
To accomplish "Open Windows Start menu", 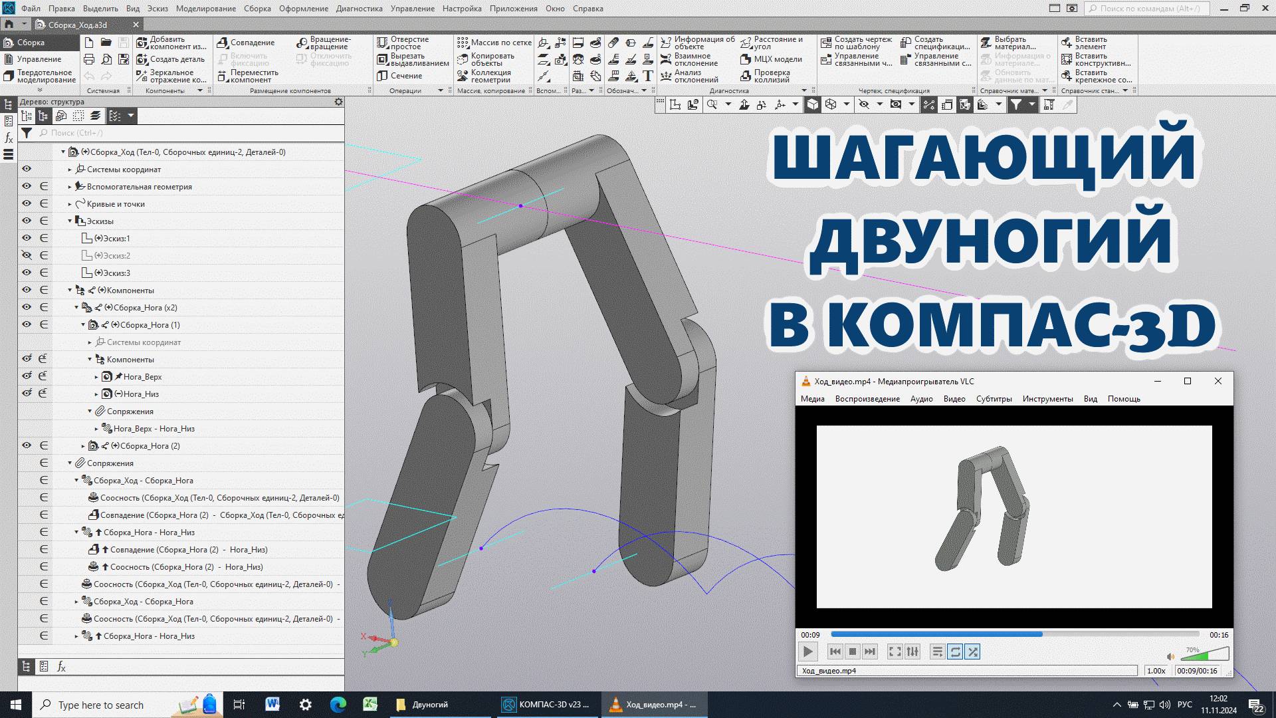I will (x=16, y=705).
